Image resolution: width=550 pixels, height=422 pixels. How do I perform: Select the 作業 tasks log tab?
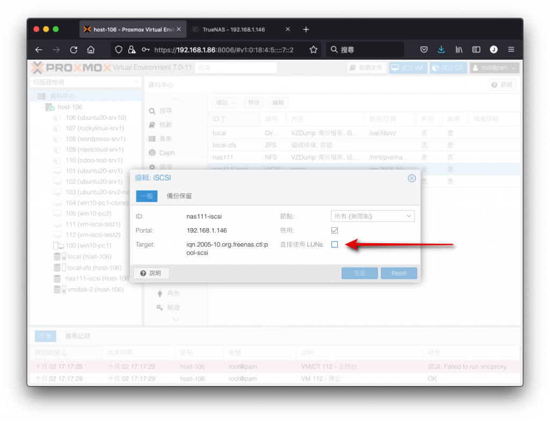coord(45,336)
